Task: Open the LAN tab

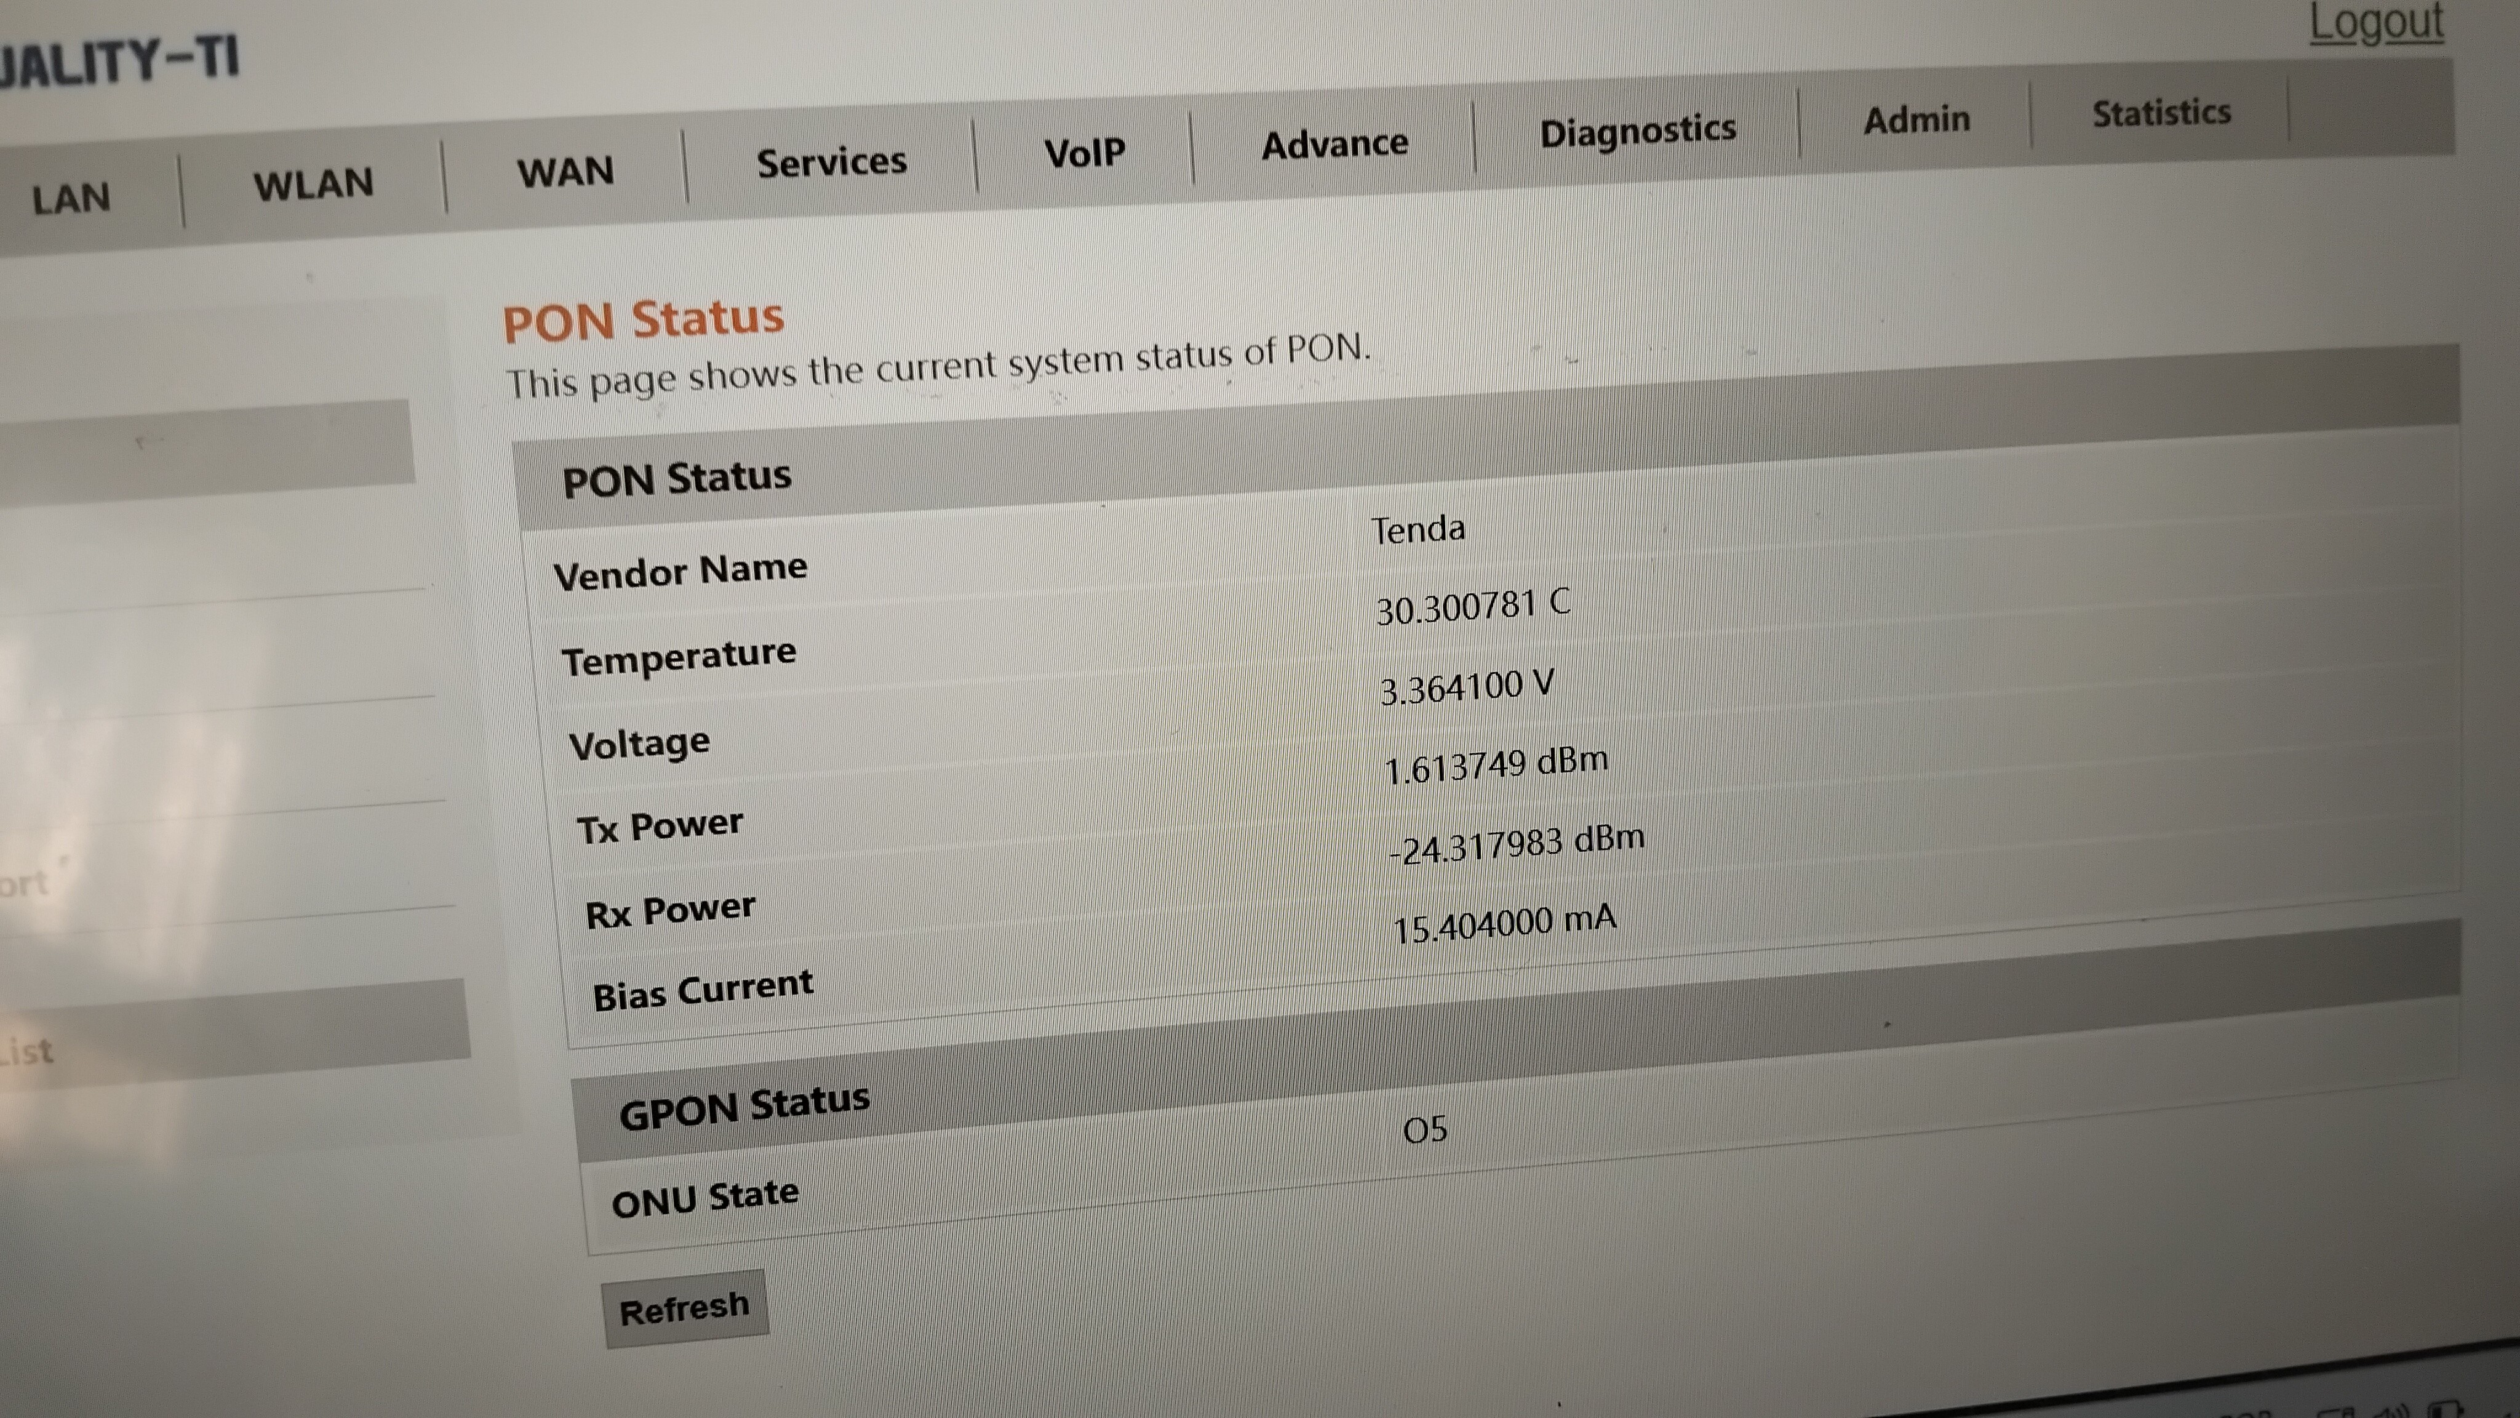Action: (71, 199)
